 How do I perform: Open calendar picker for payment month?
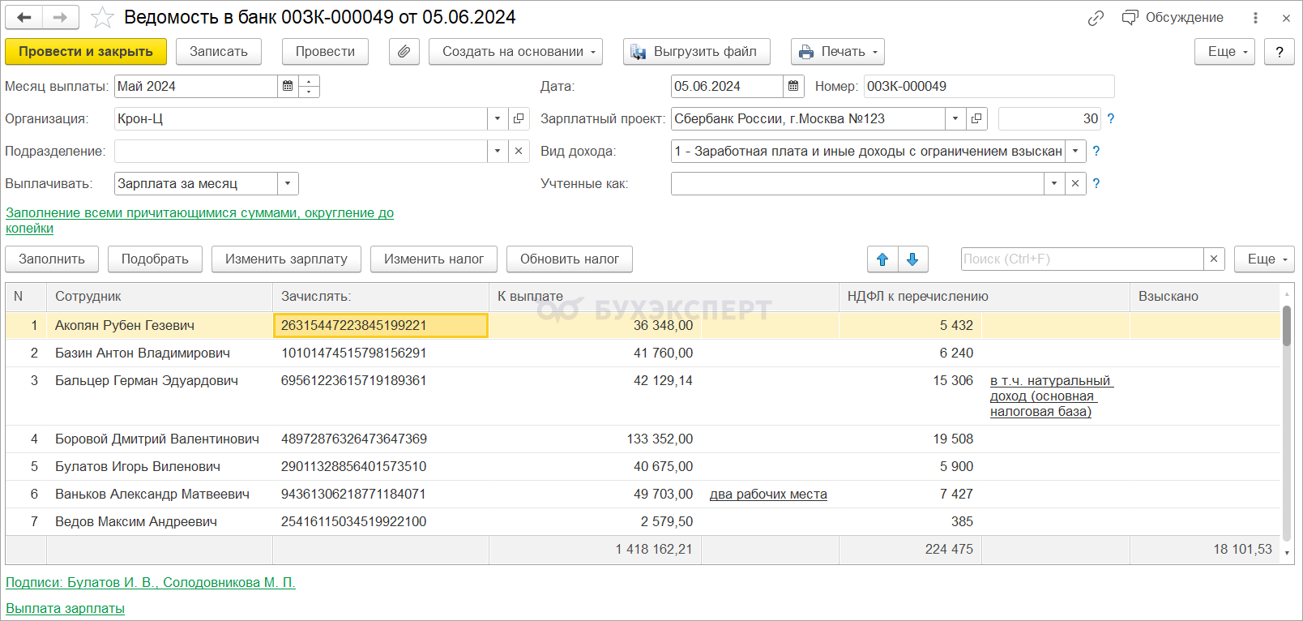coord(288,86)
